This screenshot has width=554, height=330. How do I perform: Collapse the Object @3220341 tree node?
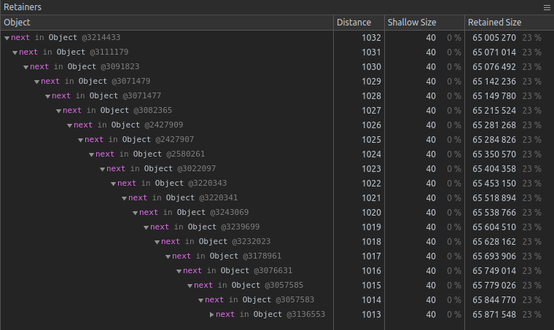click(x=125, y=198)
